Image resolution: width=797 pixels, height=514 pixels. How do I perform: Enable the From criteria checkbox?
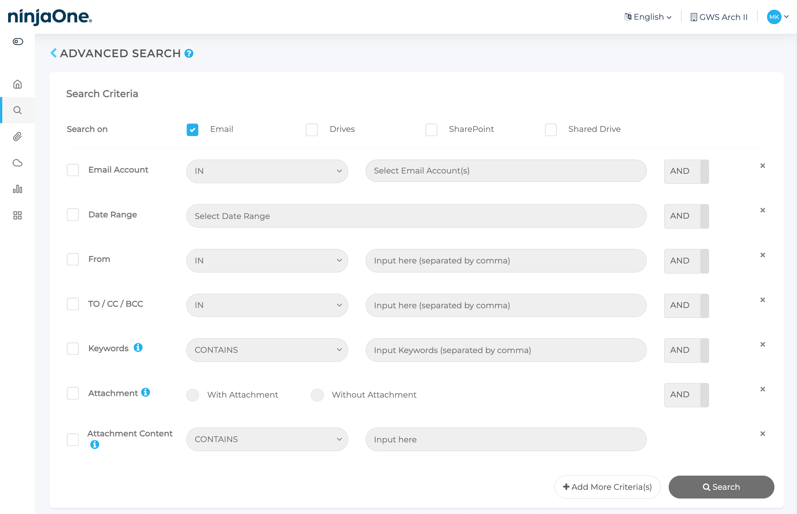point(73,259)
